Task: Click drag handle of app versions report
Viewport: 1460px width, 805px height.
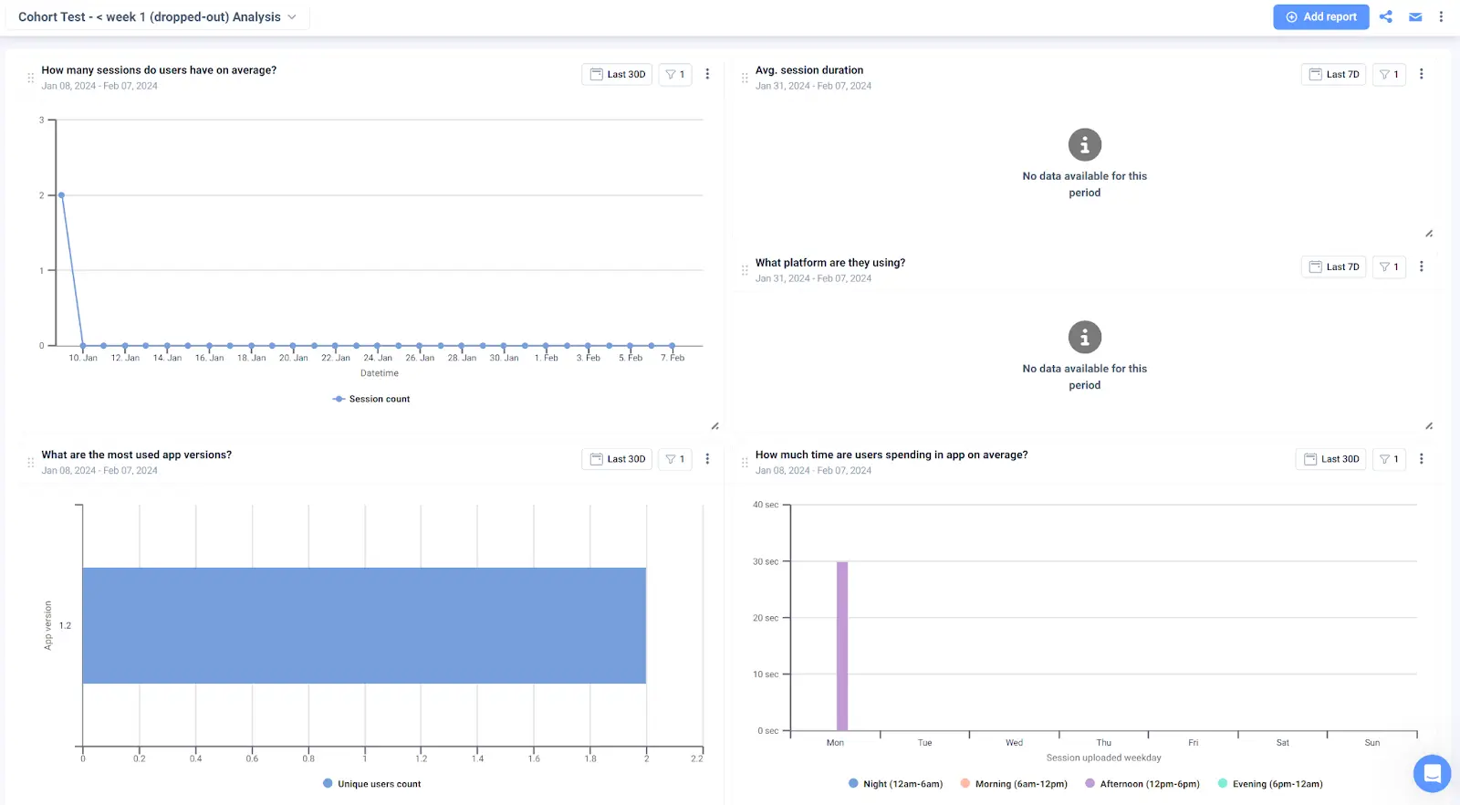Action: coord(30,464)
